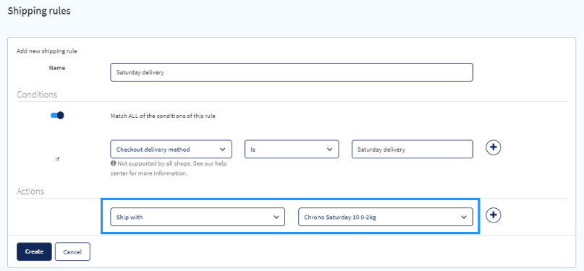Image resolution: width=584 pixels, height=271 pixels.
Task: Add another condition with the plus icon
Action: coord(493,147)
